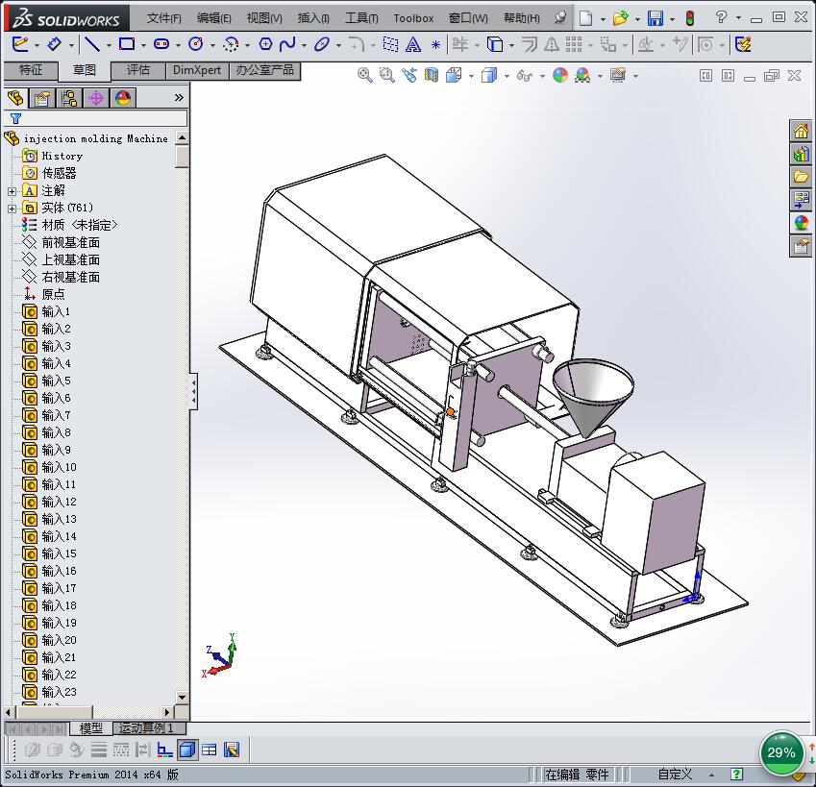Click the Sketch tool icon
The height and width of the screenshot is (787, 816).
20,44
